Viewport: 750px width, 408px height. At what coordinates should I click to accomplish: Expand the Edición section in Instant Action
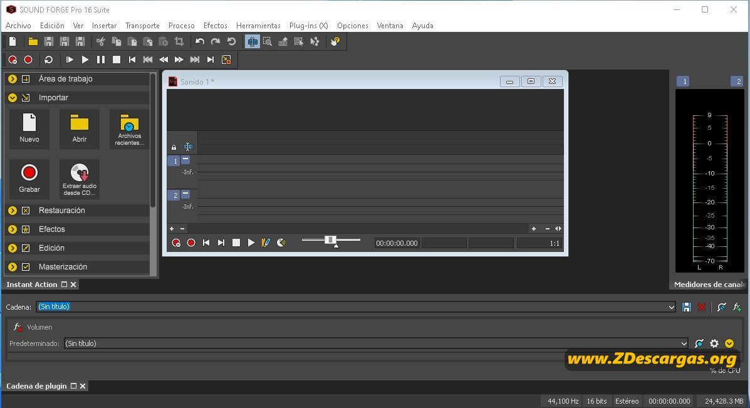[x=13, y=248]
